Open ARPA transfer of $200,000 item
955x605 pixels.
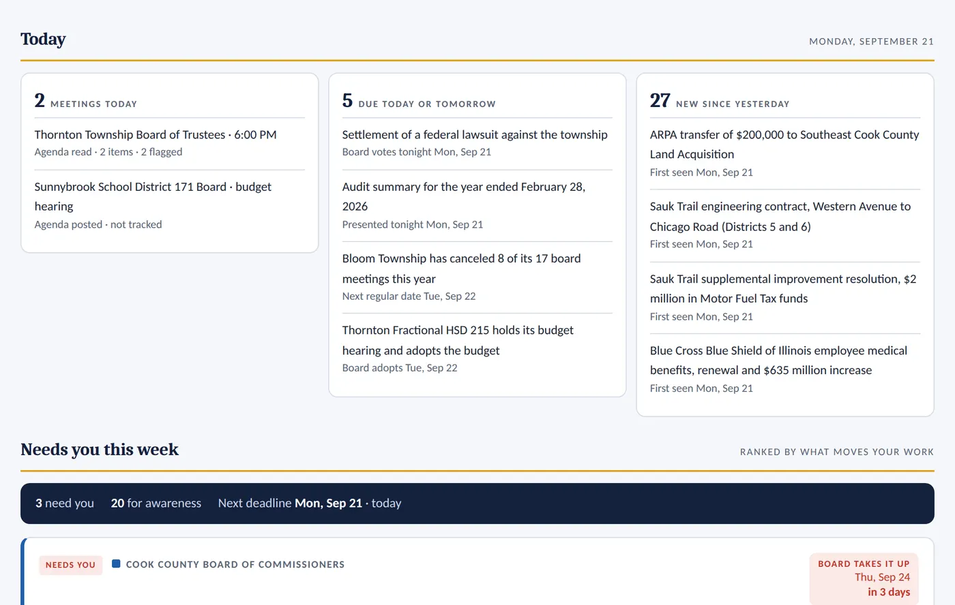click(x=784, y=144)
